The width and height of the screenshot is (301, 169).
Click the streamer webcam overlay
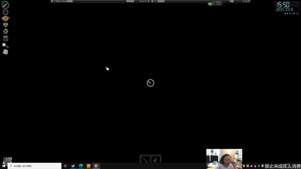point(224,159)
